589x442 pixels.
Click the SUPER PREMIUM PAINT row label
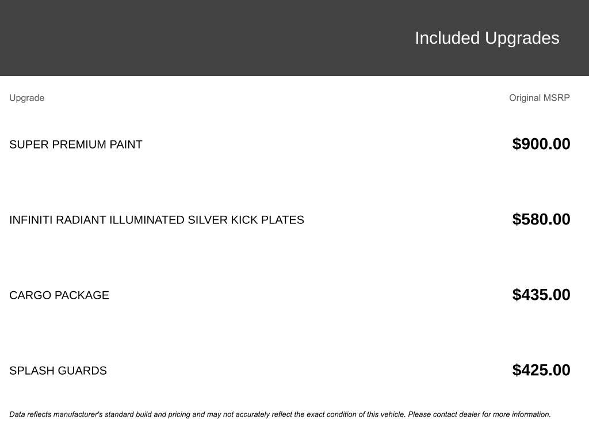click(76, 144)
